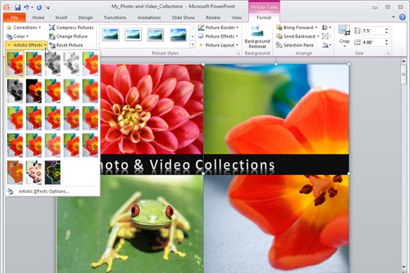Screen dimensions: 410x273
Task: Open the Picture Styles dialog launcher
Action: click(238, 53)
